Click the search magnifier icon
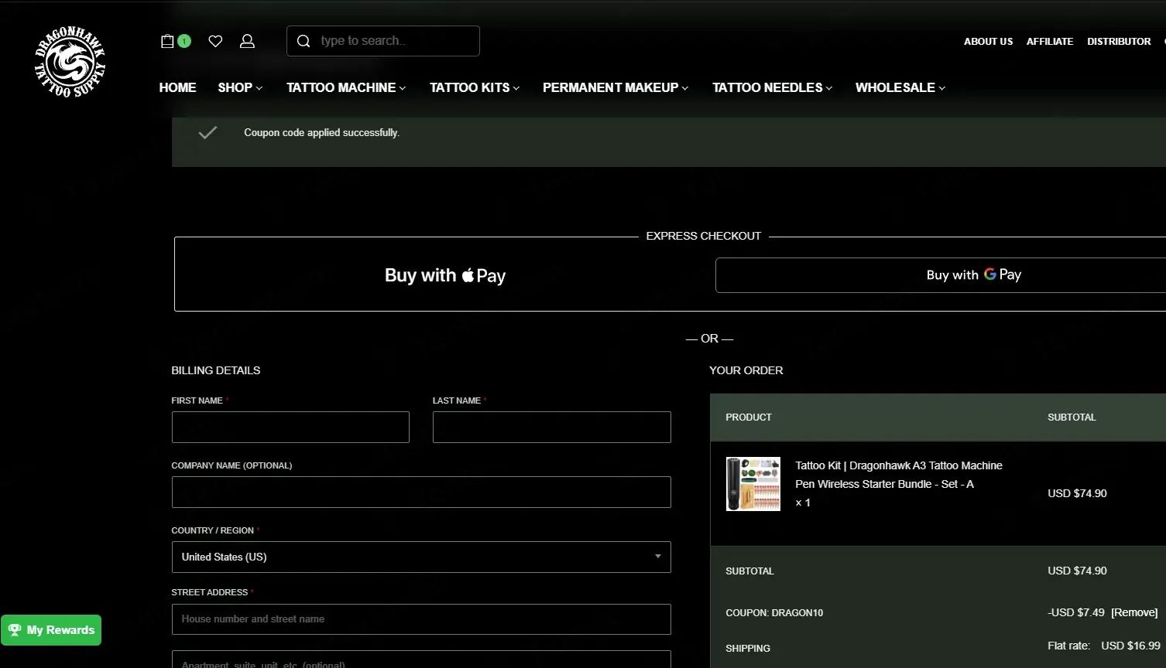The height and width of the screenshot is (668, 1166). tap(304, 41)
